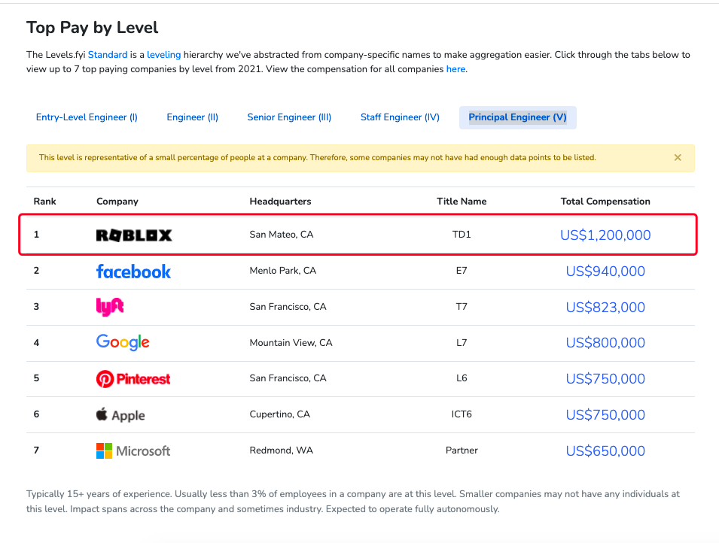
Task: Click the Apple logo
Action: 120,414
